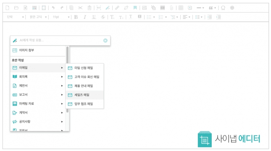This screenshot has height=151, width=271.
Task: Open the 공지사항 draft submenu
Action: click(38, 122)
